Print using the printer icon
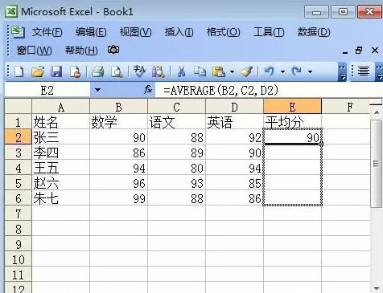Viewport: 383px width, 293px height. tap(97, 71)
